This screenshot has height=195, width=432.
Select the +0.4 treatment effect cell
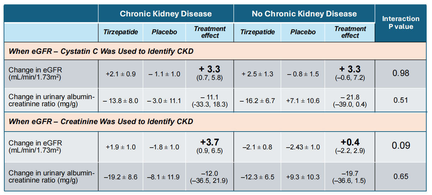[x=350, y=146]
